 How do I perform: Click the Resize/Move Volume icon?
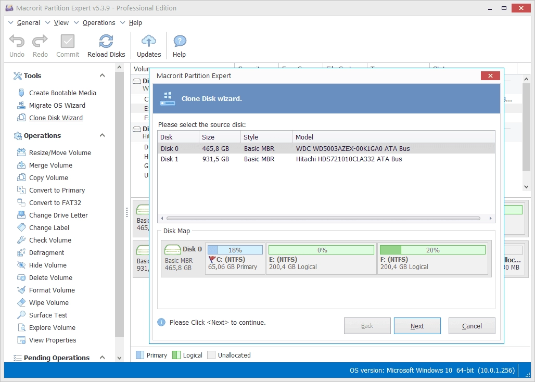[x=21, y=152]
